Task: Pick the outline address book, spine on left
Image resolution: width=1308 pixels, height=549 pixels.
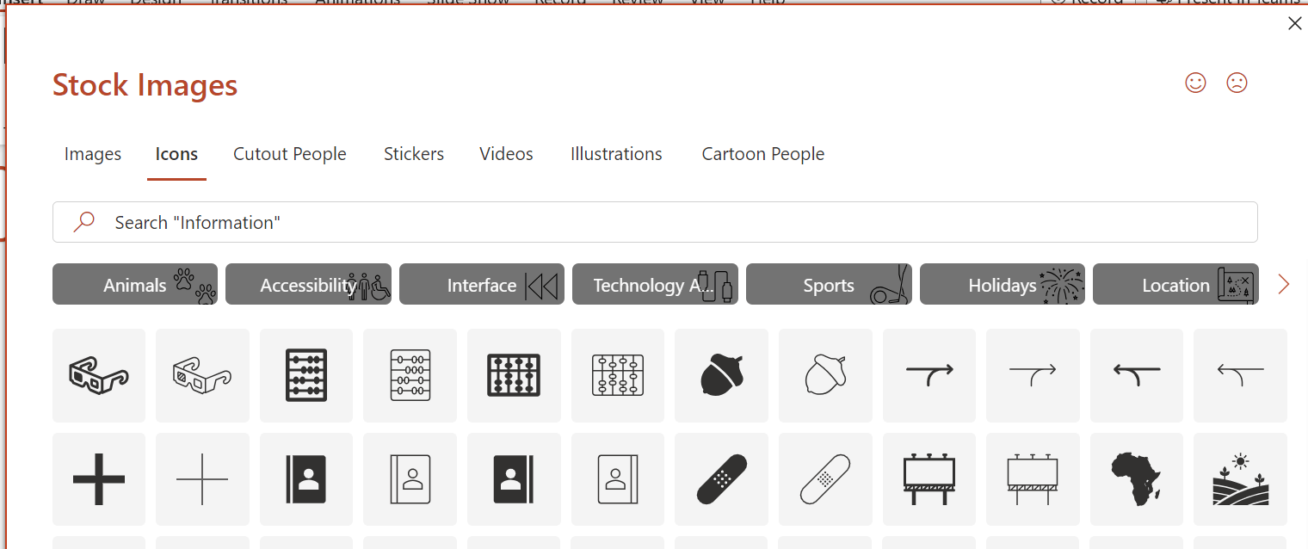Action: (410, 479)
